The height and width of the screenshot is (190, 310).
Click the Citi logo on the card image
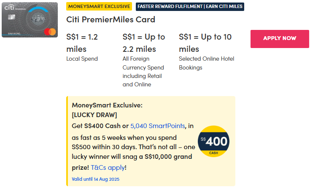(10, 8)
